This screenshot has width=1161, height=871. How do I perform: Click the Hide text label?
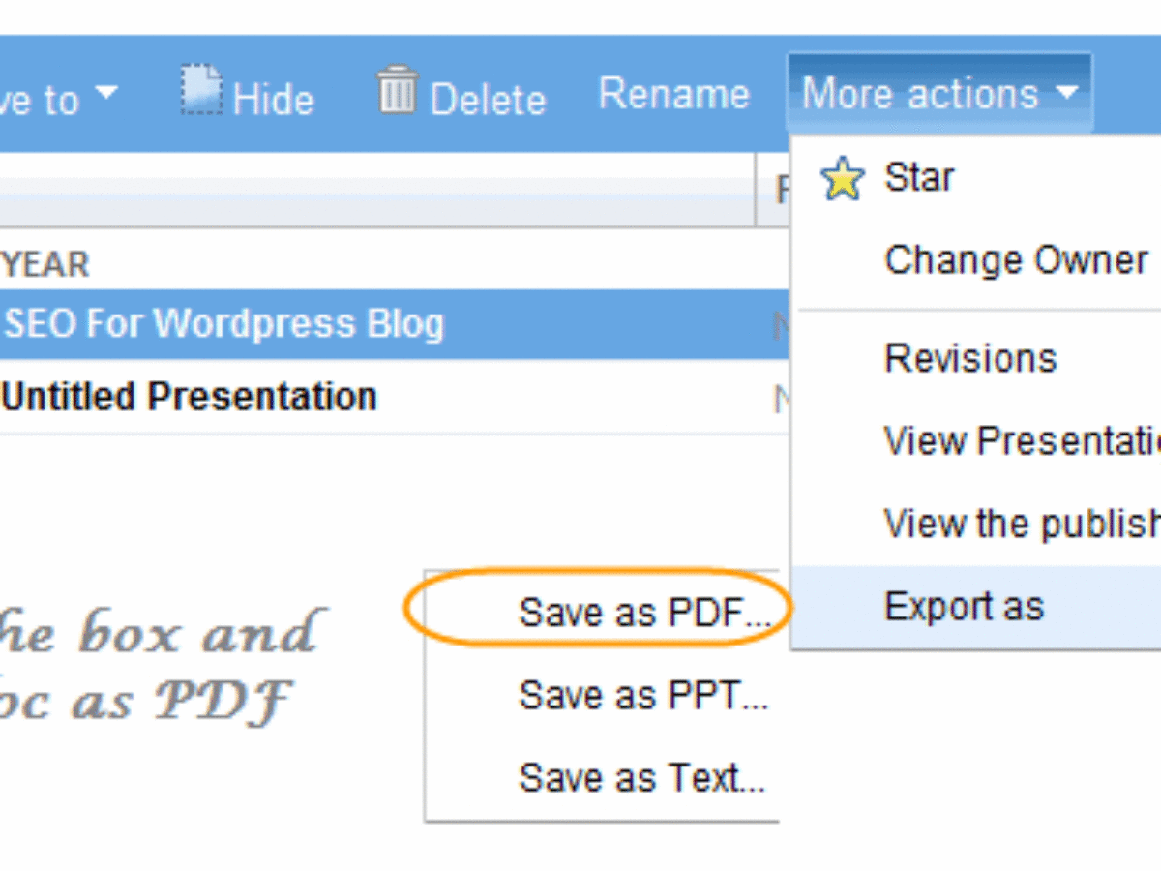click(x=273, y=99)
